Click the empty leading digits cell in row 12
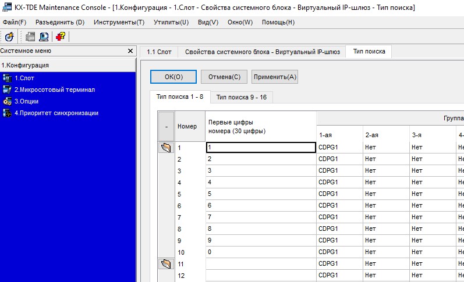 (261, 275)
